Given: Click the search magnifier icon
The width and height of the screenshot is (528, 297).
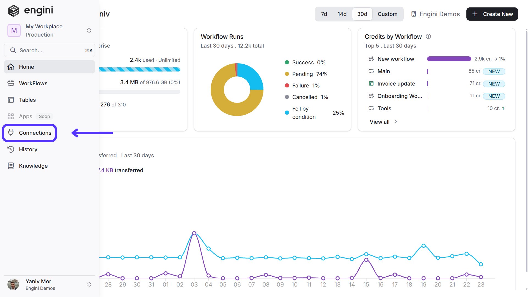Looking at the screenshot, I should tap(13, 50).
